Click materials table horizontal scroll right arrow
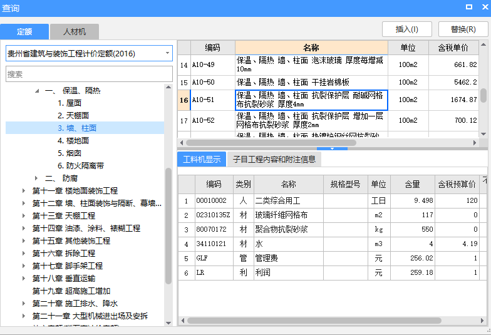Image resolution: width=491 pixels, height=335 pixels. (482, 321)
